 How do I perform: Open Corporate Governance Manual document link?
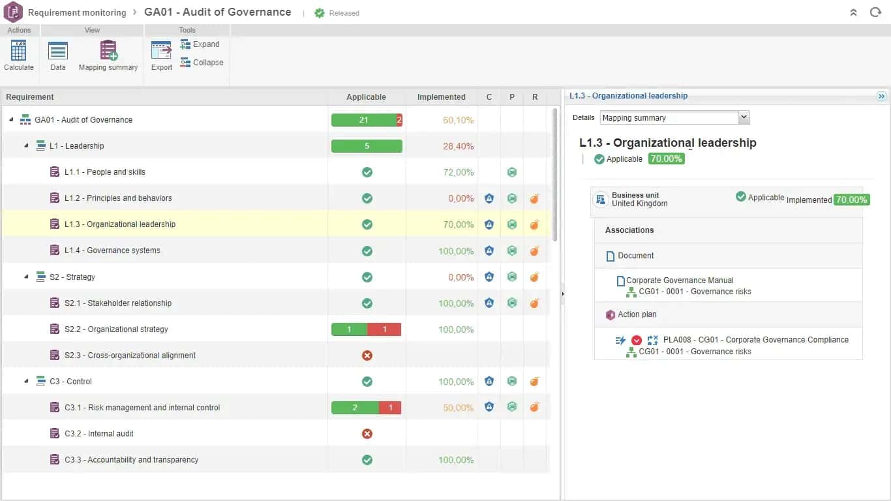[x=680, y=281]
